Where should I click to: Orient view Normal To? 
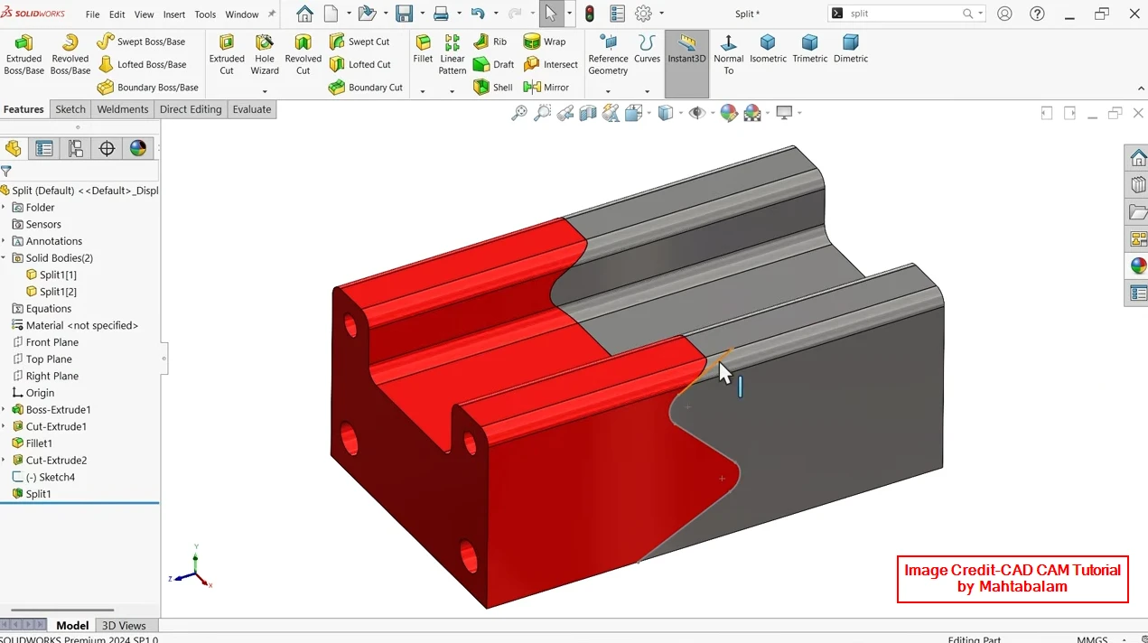pyautogui.click(x=728, y=54)
